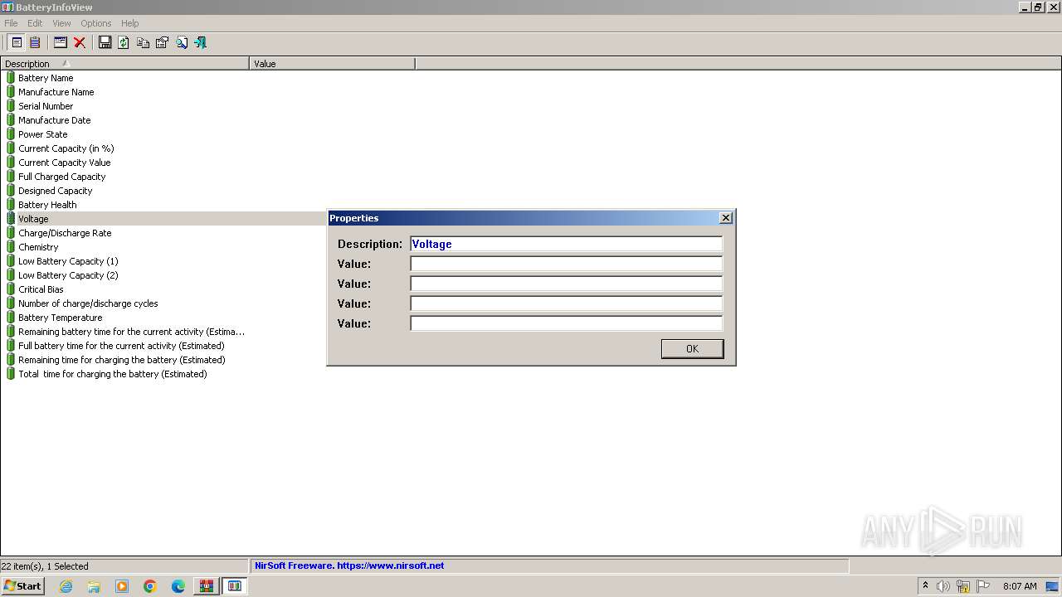Image resolution: width=1062 pixels, height=597 pixels.
Task: Select the Current Capacity (in %) row
Action: point(66,148)
